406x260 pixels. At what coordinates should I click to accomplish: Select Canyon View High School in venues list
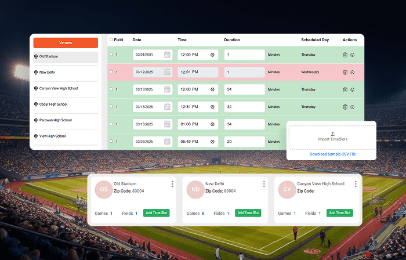pos(66,89)
